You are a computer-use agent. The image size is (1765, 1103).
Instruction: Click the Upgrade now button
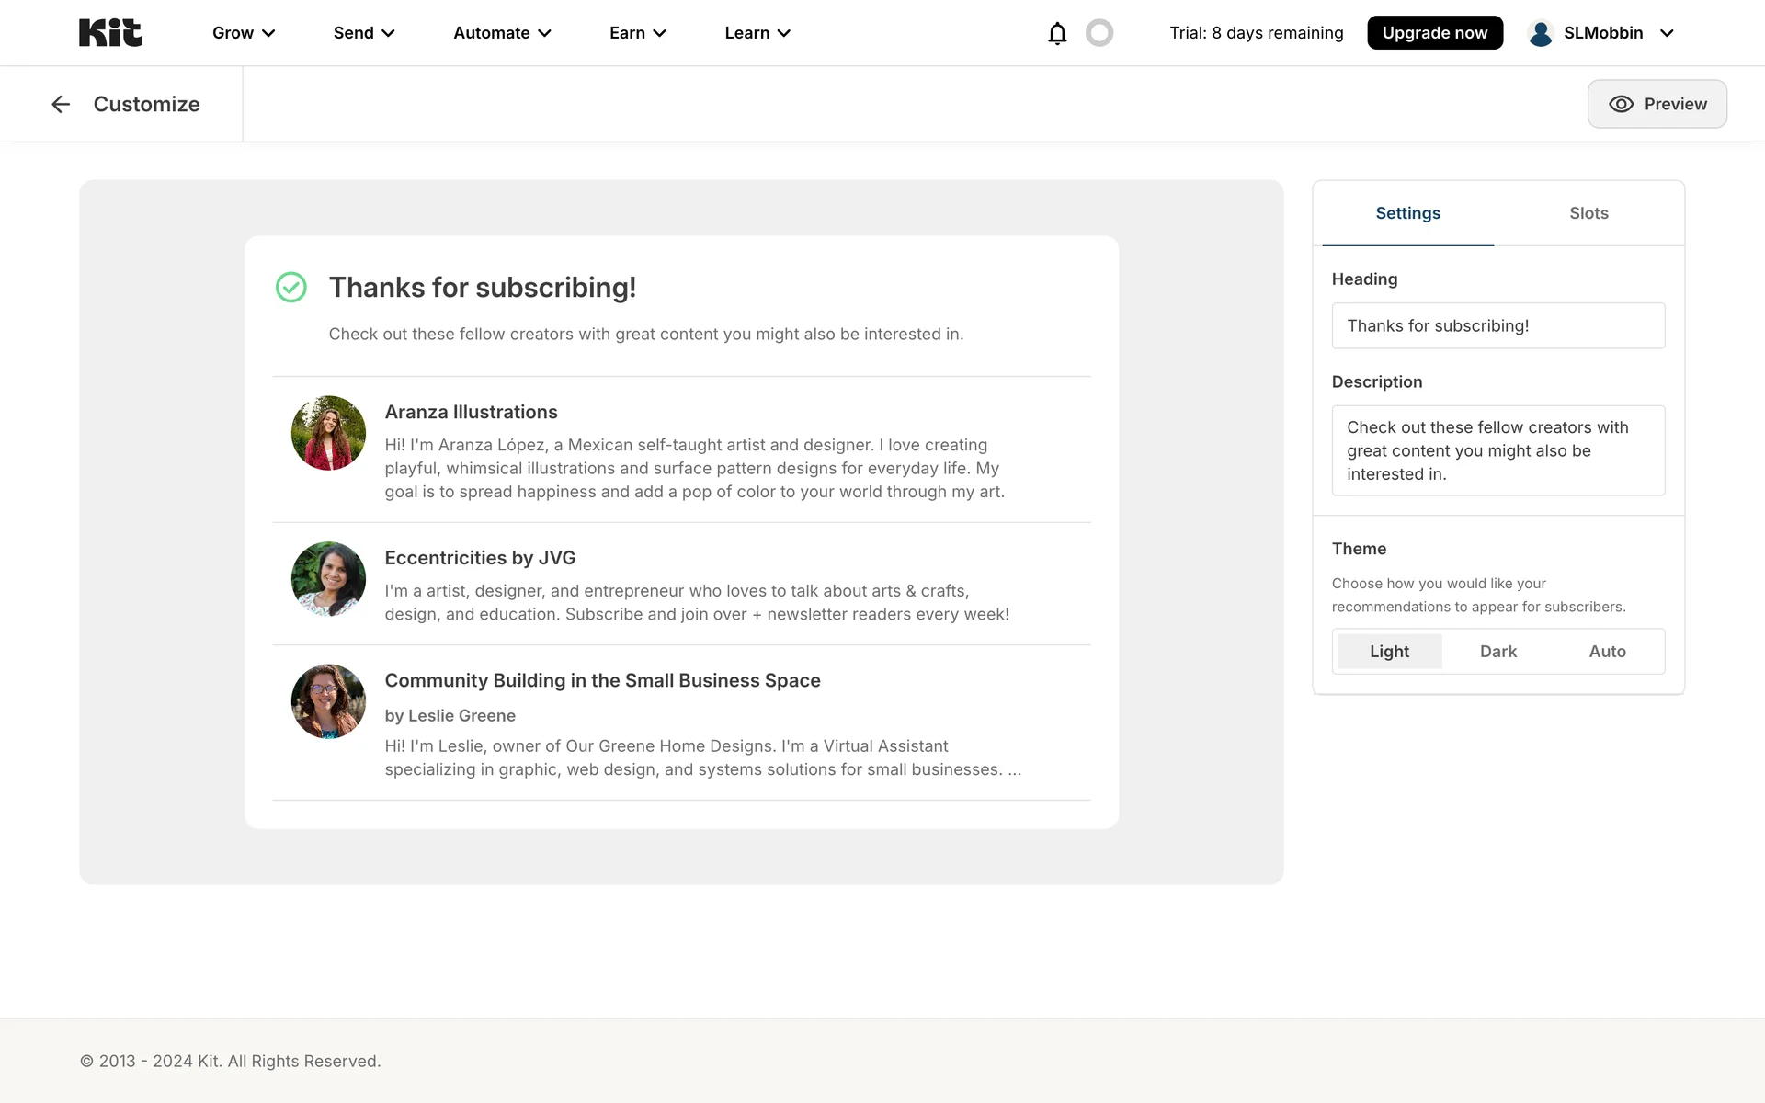[1434, 33]
